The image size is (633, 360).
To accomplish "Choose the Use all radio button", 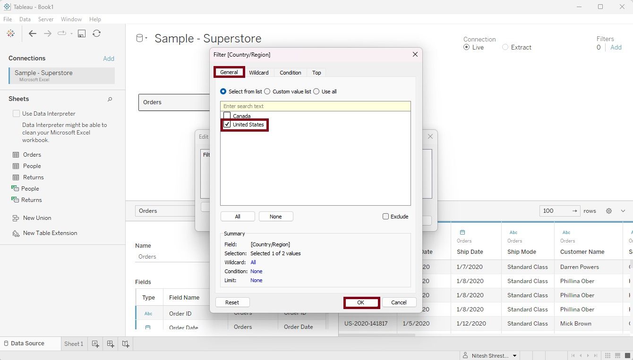I will 316,92.
